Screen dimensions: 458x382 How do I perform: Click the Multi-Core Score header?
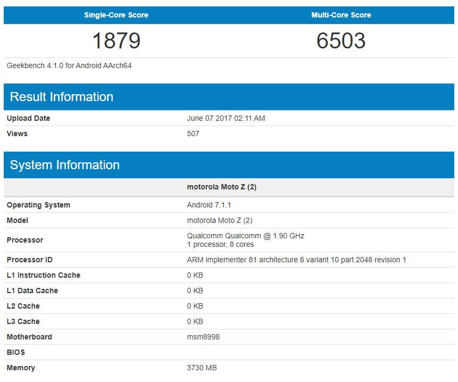tap(341, 15)
